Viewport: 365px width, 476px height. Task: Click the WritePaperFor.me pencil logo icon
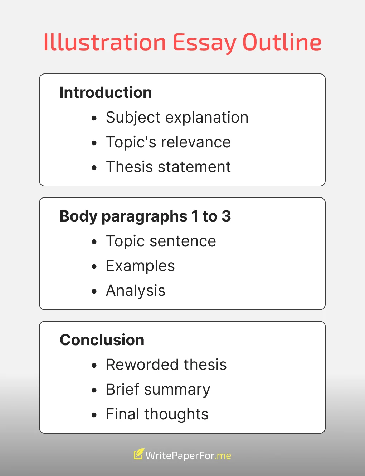click(139, 454)
